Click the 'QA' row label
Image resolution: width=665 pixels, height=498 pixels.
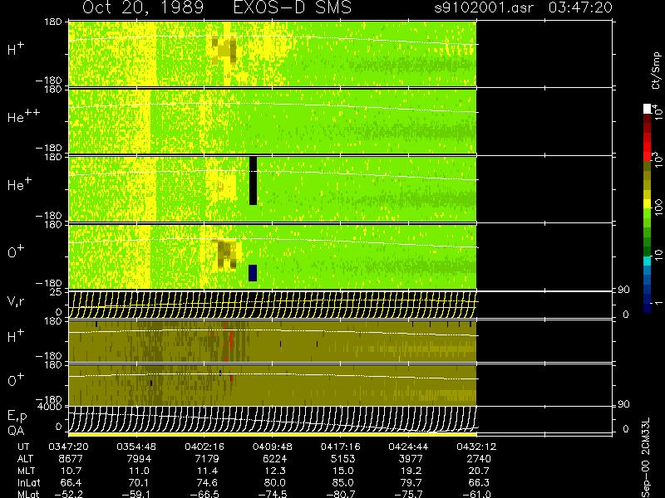(x=16, y=431)
